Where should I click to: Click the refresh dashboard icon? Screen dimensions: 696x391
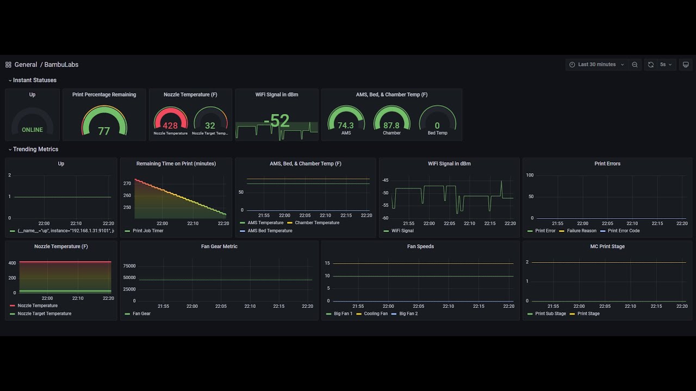[x=650, y=65]
